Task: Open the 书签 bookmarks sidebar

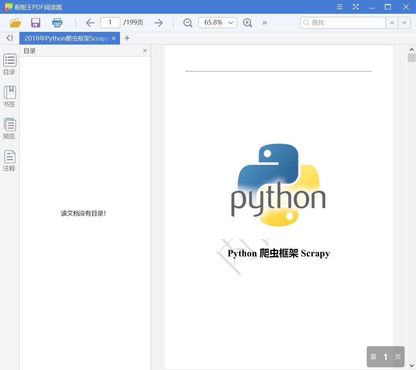Action: pyautogui.click(x=9, y=97)
